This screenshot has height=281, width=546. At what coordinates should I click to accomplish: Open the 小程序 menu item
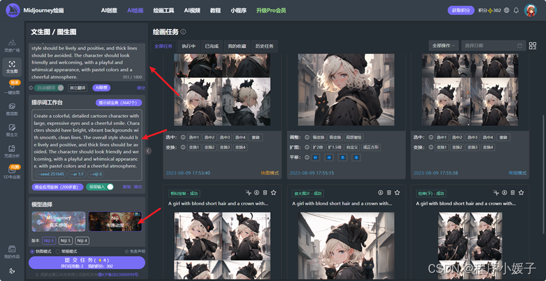point(239,11)
